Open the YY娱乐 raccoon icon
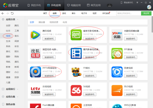Viewport: 153px width, 108px height. [x=76, y=72]
